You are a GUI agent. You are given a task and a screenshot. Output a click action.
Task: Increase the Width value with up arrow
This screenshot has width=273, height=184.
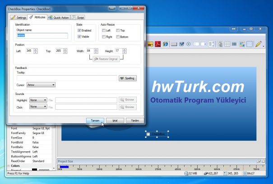[96, 50]
